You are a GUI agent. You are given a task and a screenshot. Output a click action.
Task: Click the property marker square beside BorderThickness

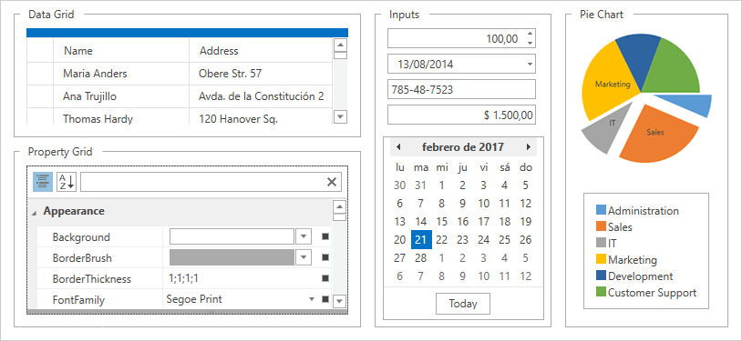(x=325, y=278)
